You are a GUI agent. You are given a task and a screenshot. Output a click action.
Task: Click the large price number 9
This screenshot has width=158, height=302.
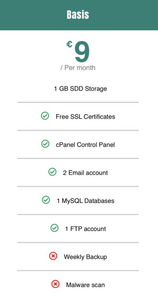click(82, 52)
